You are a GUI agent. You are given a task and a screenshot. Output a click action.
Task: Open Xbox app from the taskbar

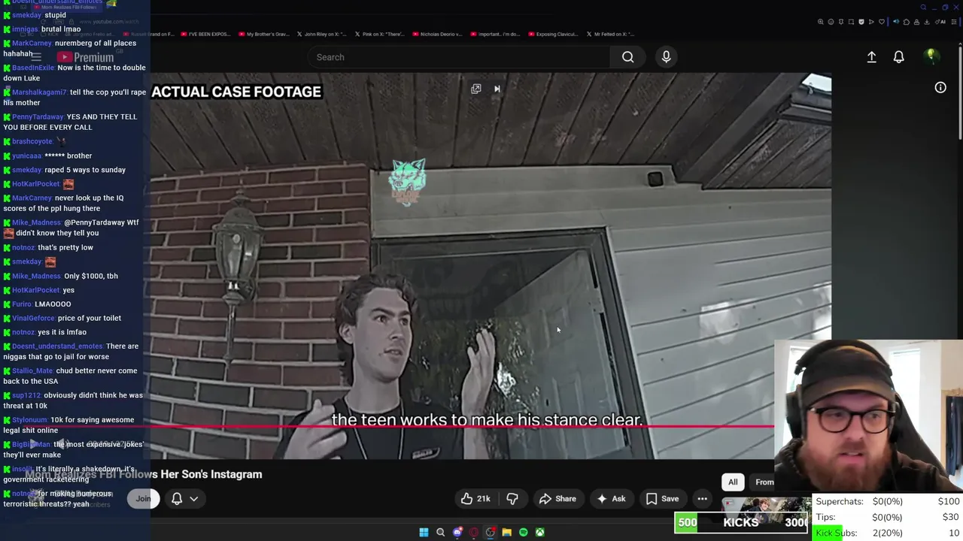pos(539,533)
